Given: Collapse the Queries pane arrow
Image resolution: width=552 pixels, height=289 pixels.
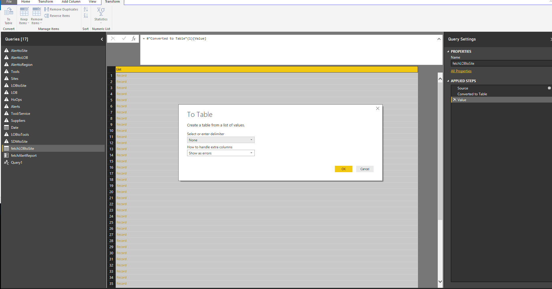Looking at the screenshot, I should click(102, 39).
